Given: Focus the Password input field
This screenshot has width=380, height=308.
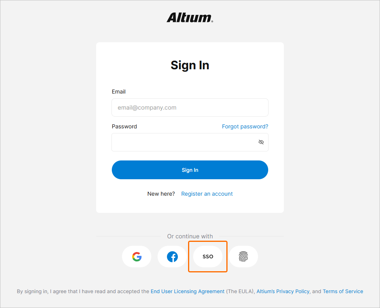Looking at the screenshot, I should 190,142.
